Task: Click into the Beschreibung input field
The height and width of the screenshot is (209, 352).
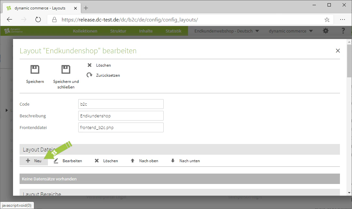Action: coord(121,116)
